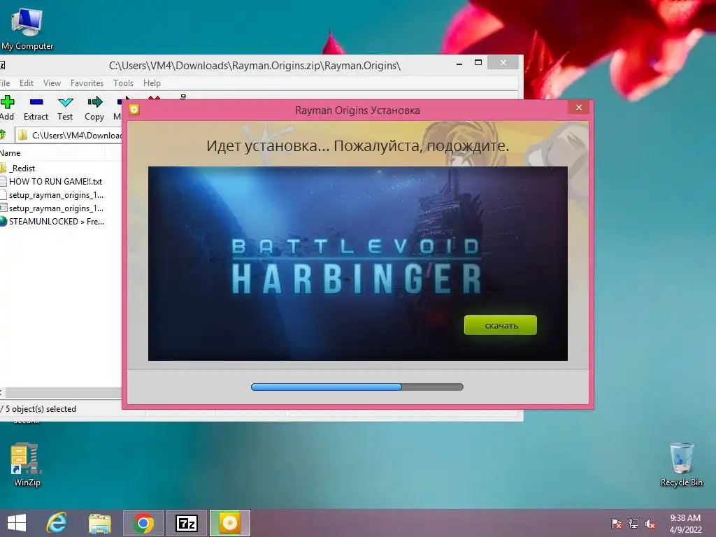Click the 7-Zip horizontal scrollbar
716x537 pixels.
(62, 393)
